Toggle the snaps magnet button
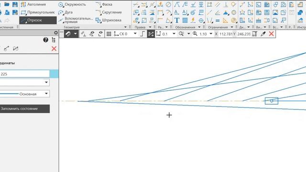Screen dimensions: 306x172 click(x=68, y=34)
